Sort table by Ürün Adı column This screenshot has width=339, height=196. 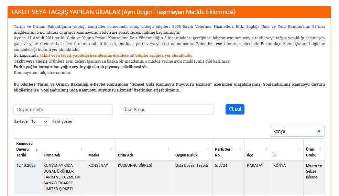(x=144, y=149)
